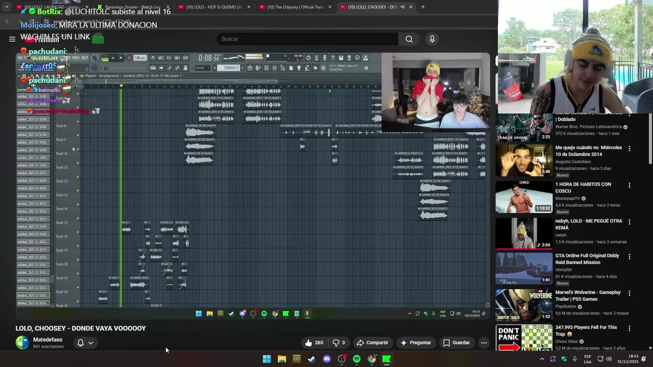Open the green Kick app on the taskbar
Viewport: 653px width, 367px height.
click(387, 359)
